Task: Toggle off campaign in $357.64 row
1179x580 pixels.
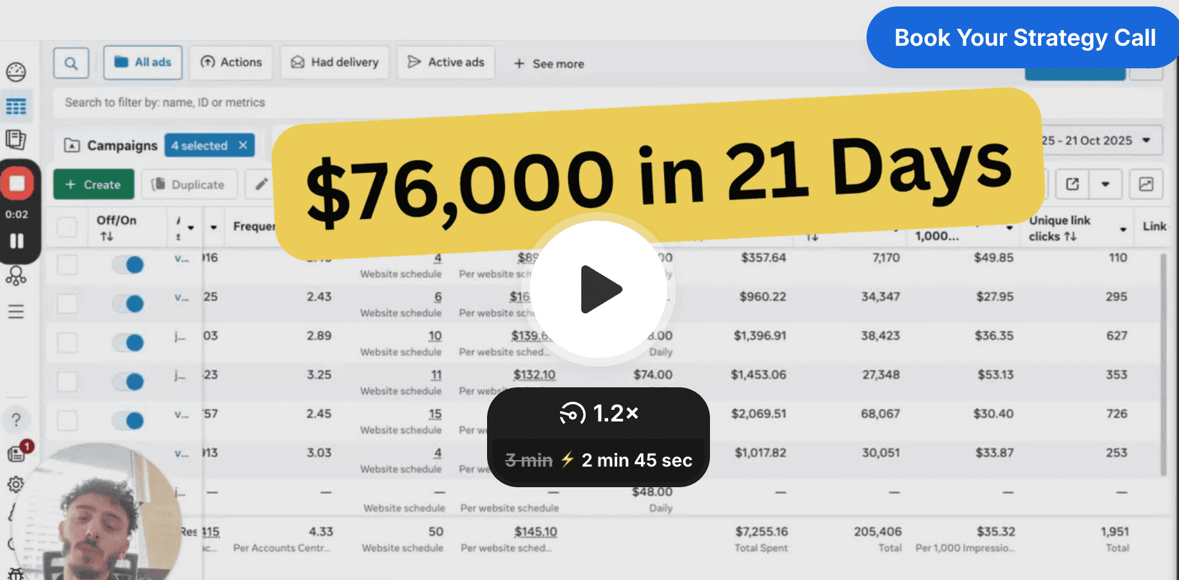Action: [128, 265]
